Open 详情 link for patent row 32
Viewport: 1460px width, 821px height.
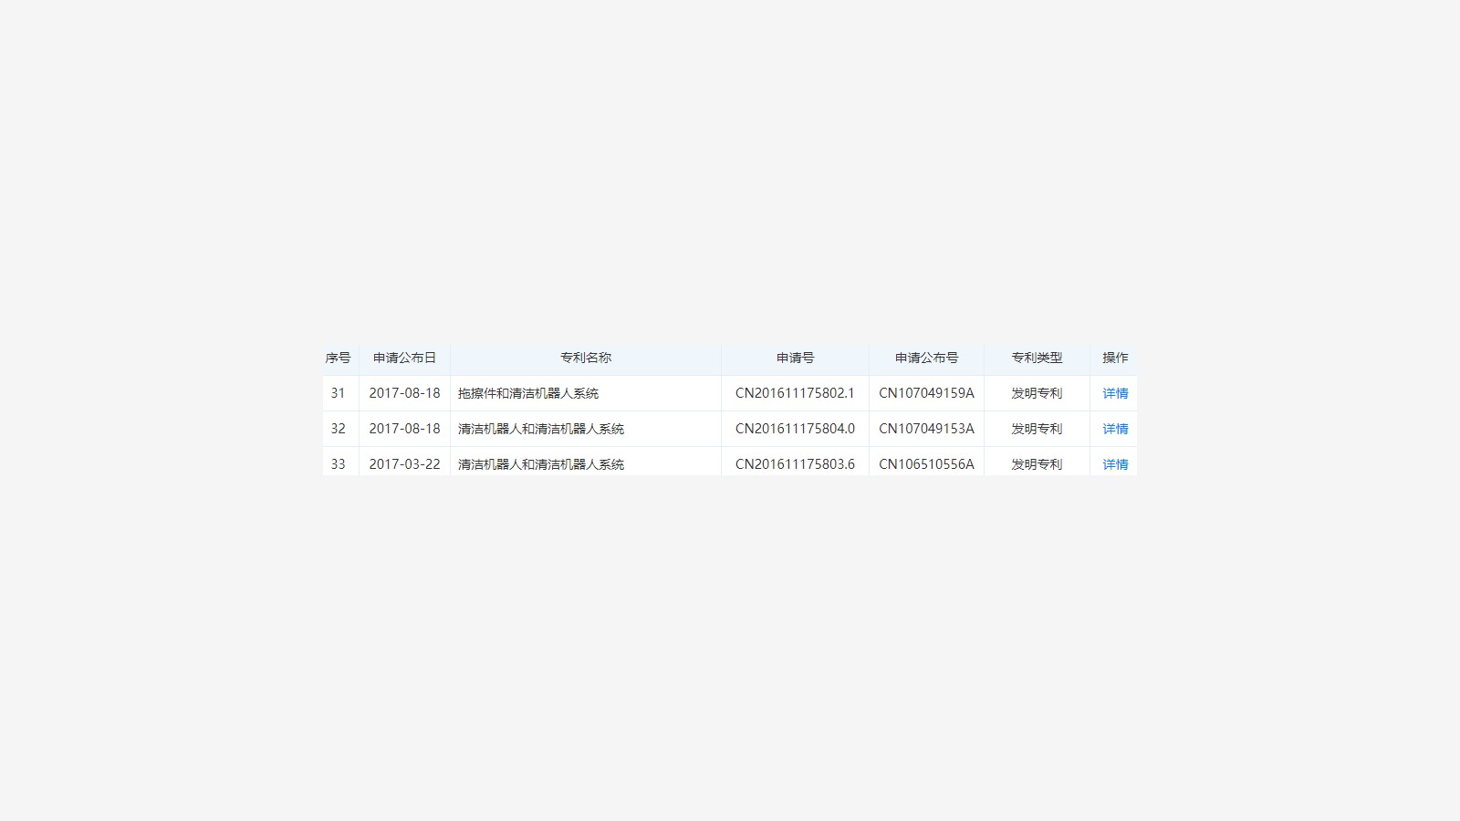1115,429
